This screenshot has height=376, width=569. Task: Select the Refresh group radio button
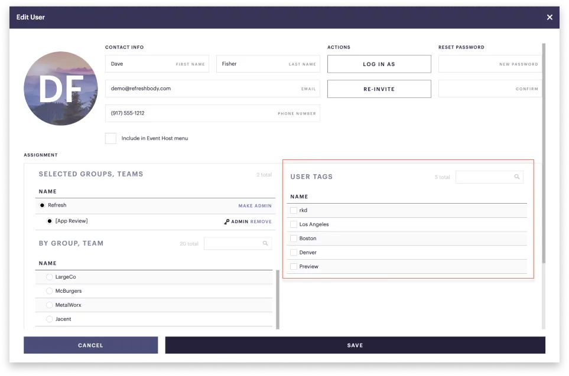42,205
